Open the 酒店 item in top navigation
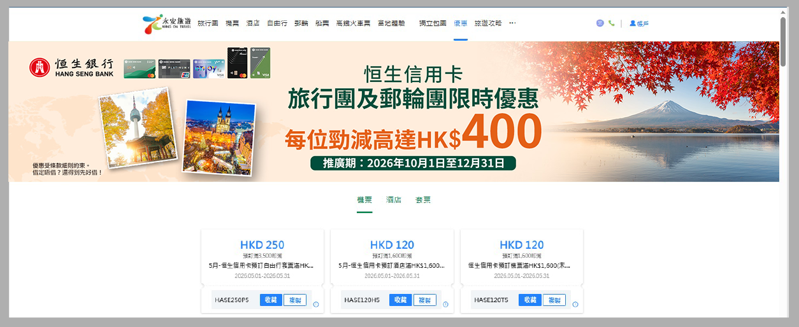This screenshot has width=799, height=327. coord(252,23)
